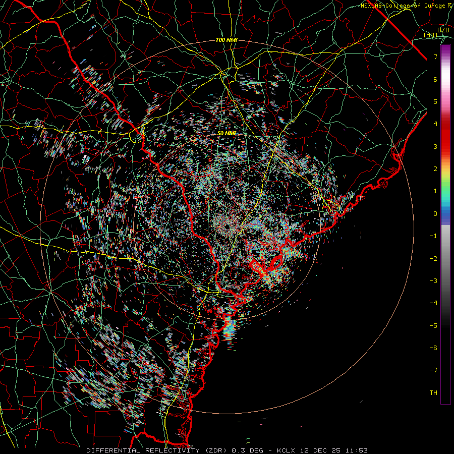Click the "-7" label on the color scale
This screenshot has height=454, width=454.
click(x=433, y=370)
